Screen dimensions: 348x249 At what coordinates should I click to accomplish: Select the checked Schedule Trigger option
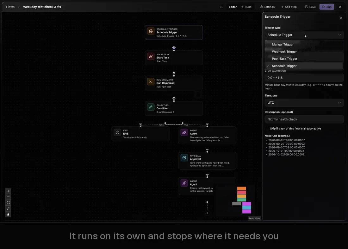click(x=304, y=66)
